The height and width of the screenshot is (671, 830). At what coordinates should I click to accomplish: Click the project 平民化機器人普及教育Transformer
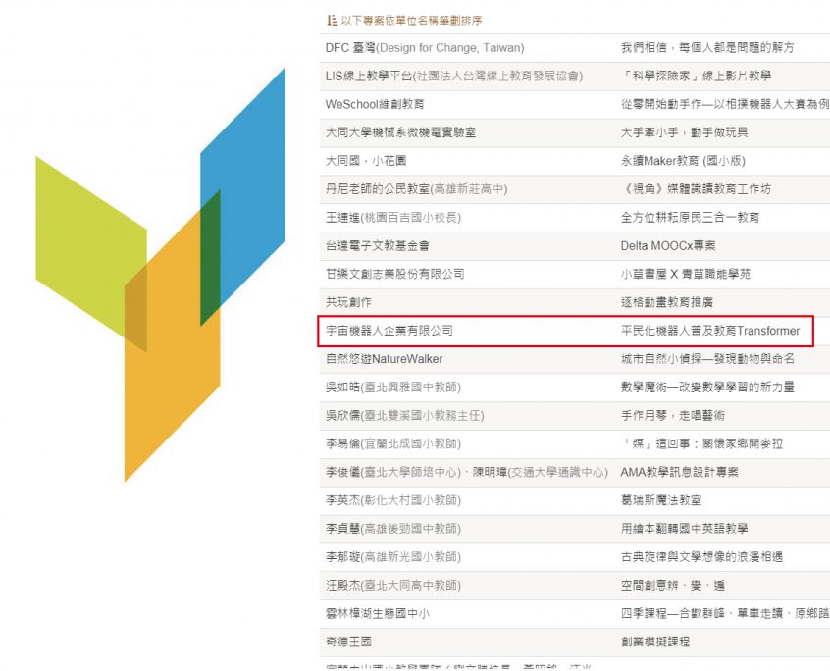pos(710,331)
